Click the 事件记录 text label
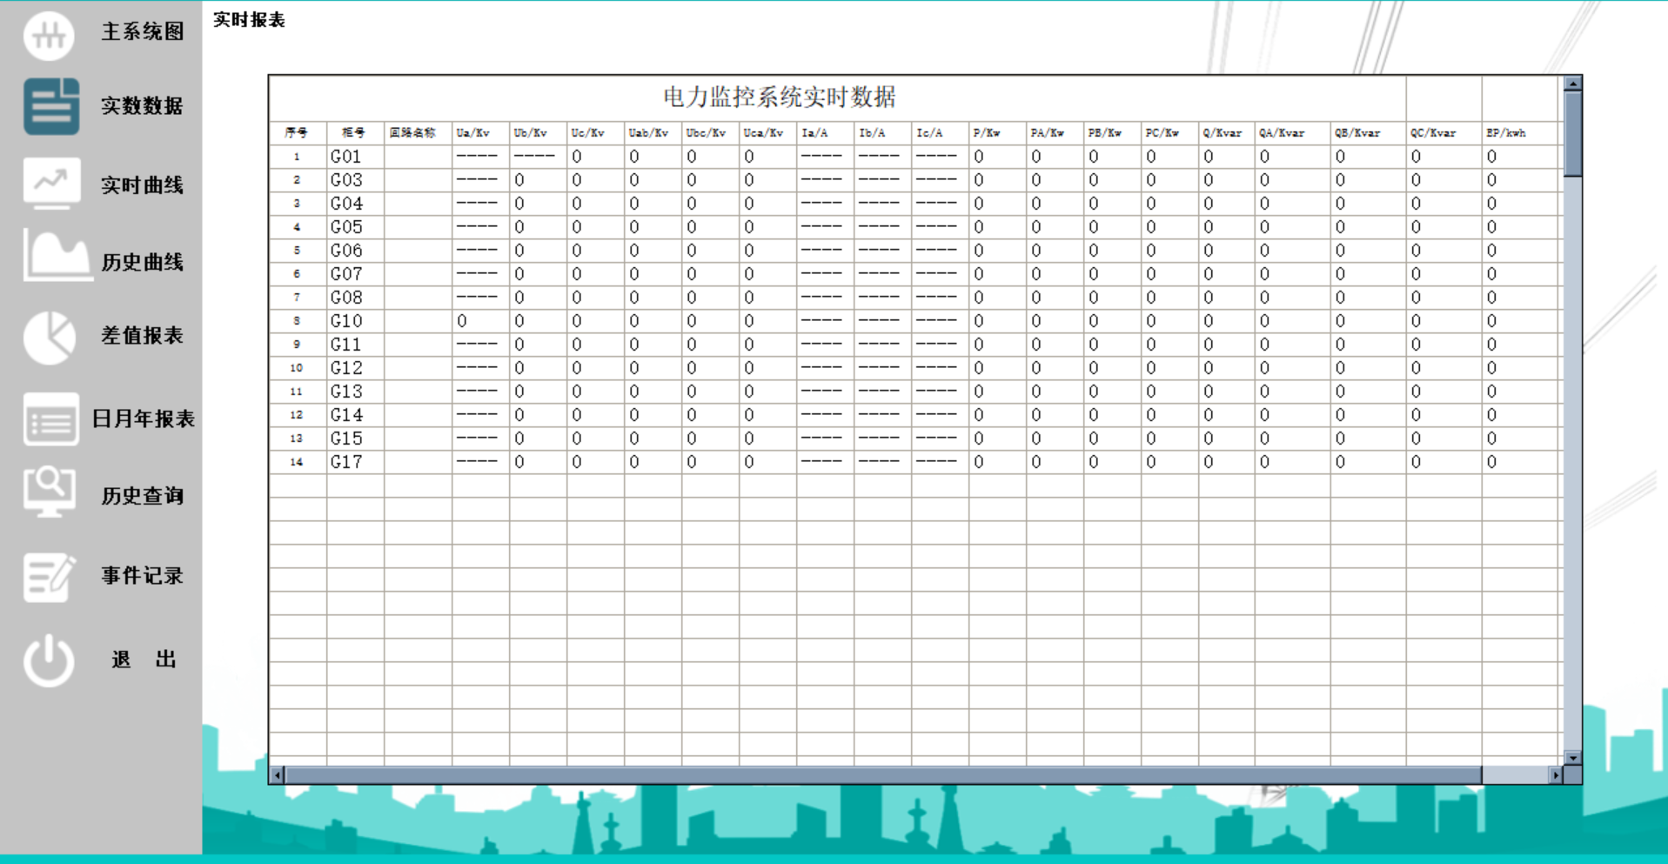This screenshot has height=864, width=1668. [142, 574]
